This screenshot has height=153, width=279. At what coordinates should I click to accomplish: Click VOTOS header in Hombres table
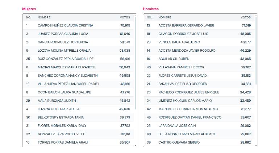[x=246, y=17]
